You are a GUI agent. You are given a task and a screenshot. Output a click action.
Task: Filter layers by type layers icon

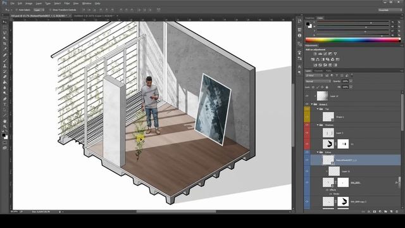click(337, 75)
